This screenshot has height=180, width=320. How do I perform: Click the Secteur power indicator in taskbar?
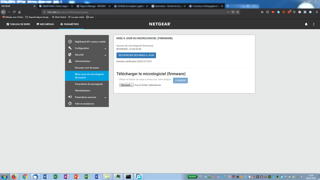pyautogui.click(x=192, y=177)
